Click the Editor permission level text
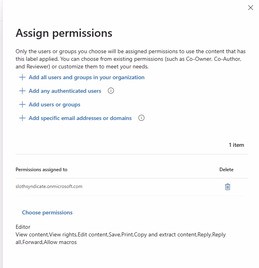Screen dimensions: 259x268 coord(23,227)
